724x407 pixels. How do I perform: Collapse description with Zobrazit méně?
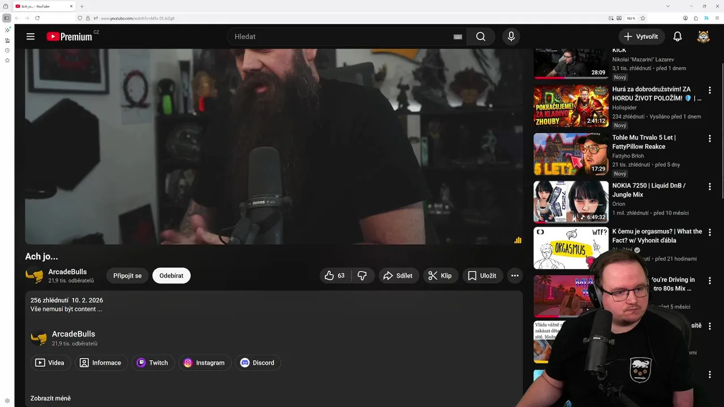pos(50,399)
